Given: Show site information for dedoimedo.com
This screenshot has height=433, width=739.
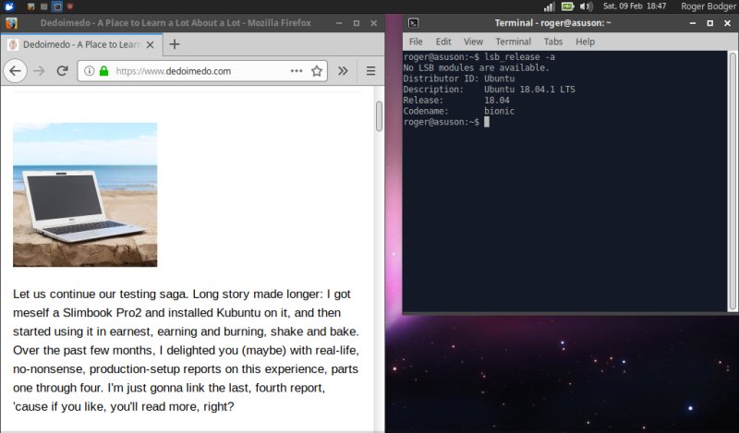Looking at the screenshot, I should tap(89, 71).
